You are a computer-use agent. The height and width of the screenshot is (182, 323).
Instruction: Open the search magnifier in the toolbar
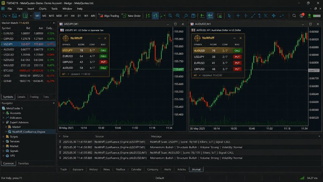click(294, 16)
